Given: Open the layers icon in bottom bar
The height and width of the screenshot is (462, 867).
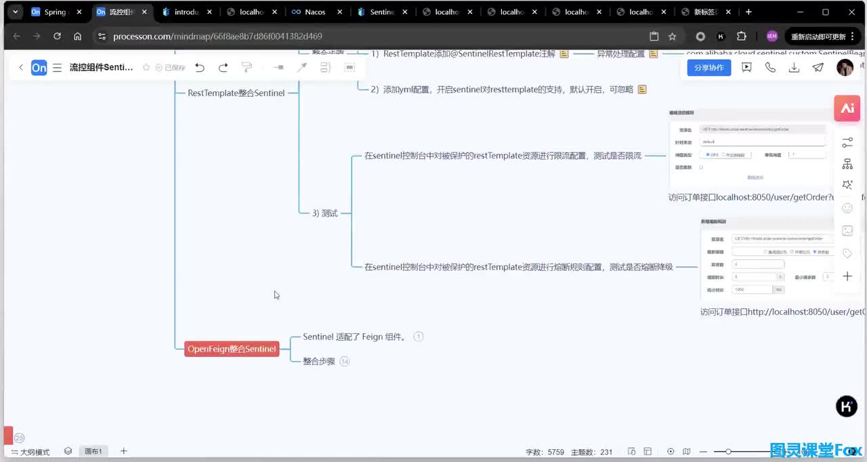Looking at the screenshot, I should point(68,451).
